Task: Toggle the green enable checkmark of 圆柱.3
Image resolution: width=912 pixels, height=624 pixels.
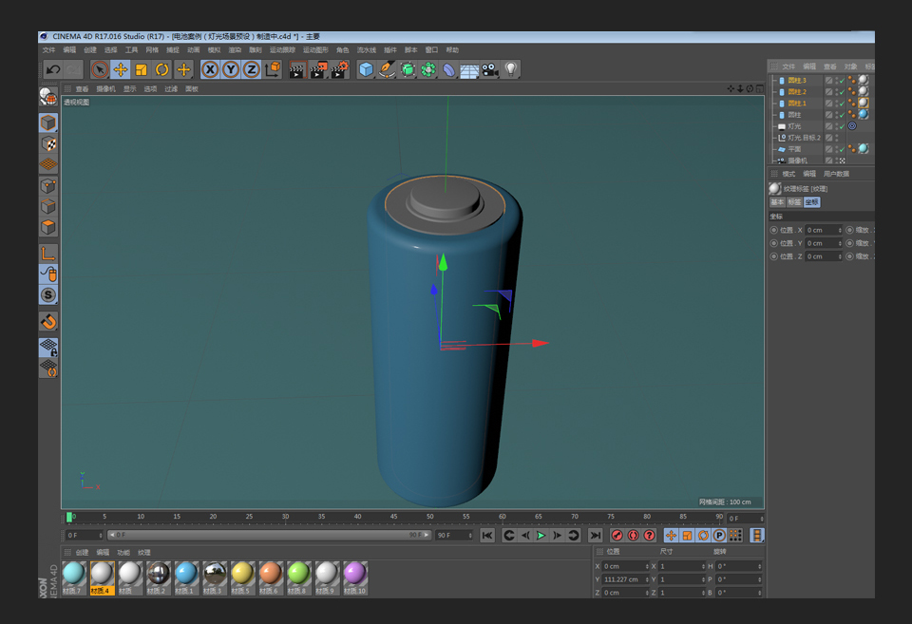Action: click(842, 81)
